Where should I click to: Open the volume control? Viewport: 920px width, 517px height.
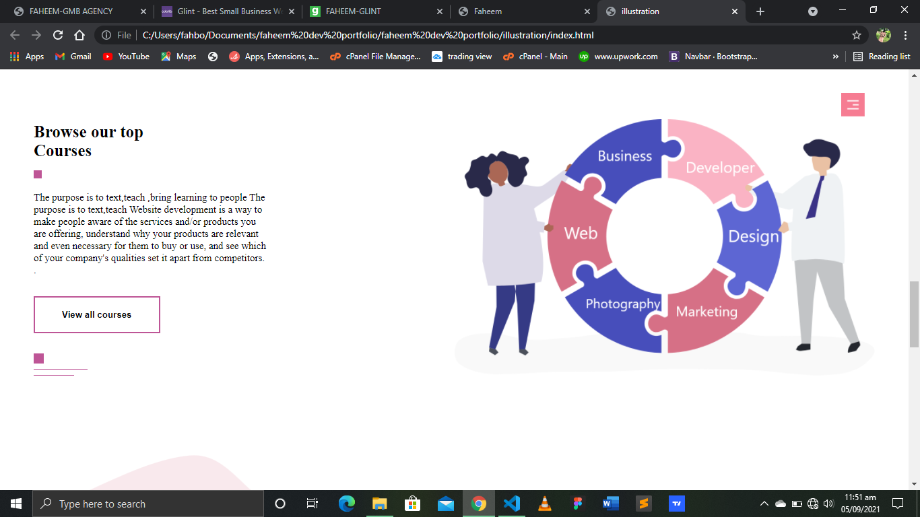[828, 504]
